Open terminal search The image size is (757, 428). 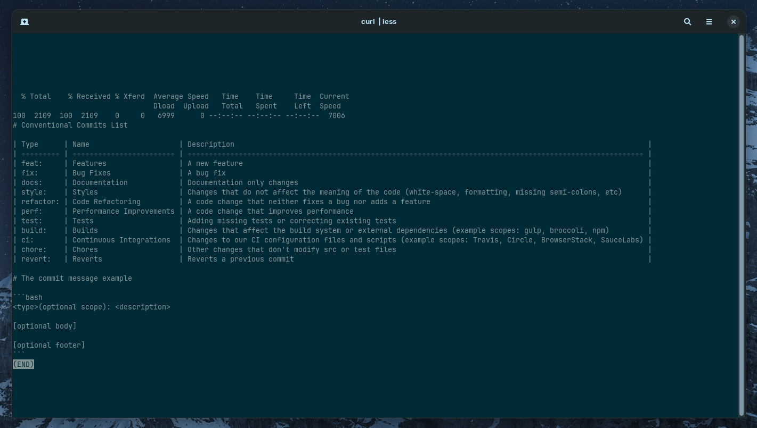pos(688,22)
